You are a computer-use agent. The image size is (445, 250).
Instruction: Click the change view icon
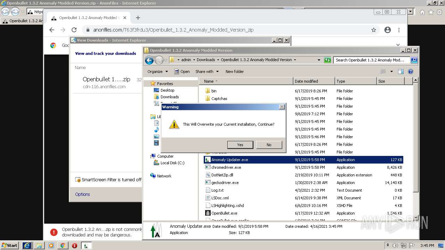coord(383,72)
